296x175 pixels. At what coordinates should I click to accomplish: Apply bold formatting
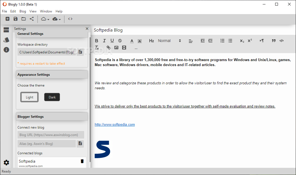pos(96,41)
